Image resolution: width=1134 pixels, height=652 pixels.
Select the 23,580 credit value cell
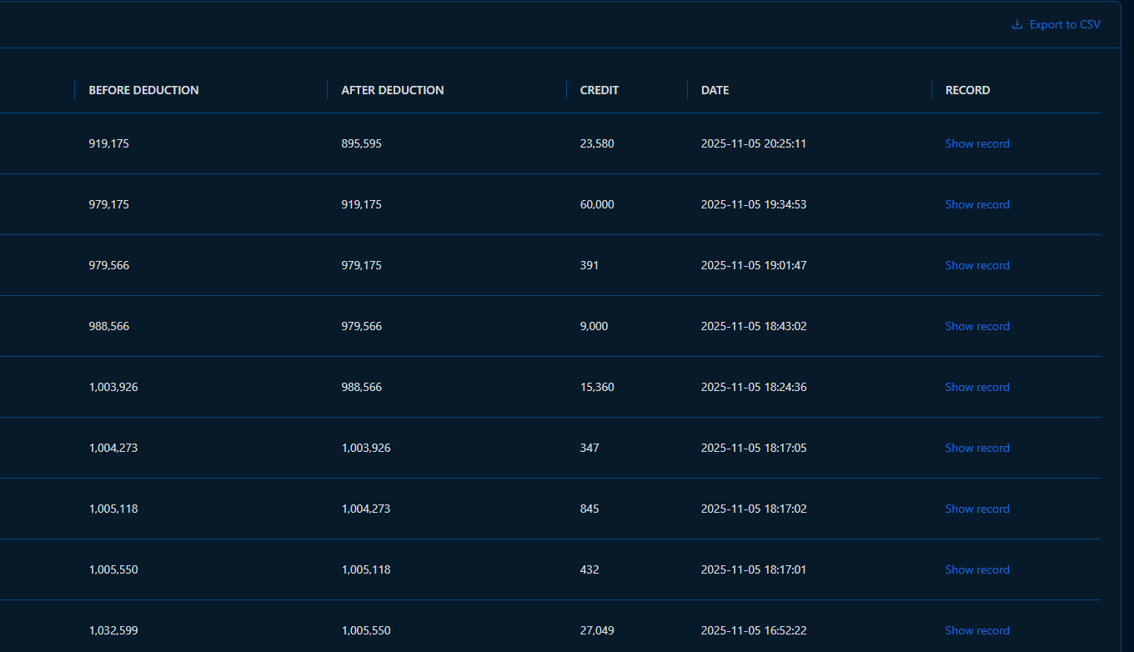pos(596,143)
